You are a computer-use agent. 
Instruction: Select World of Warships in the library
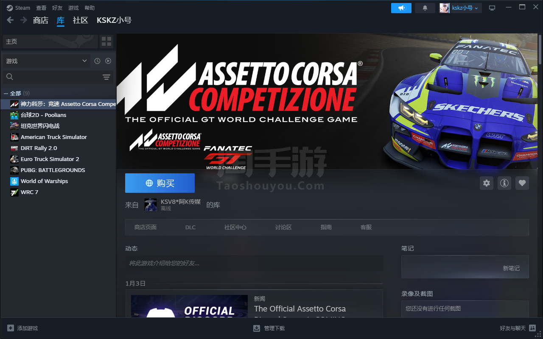pos(58,181)
